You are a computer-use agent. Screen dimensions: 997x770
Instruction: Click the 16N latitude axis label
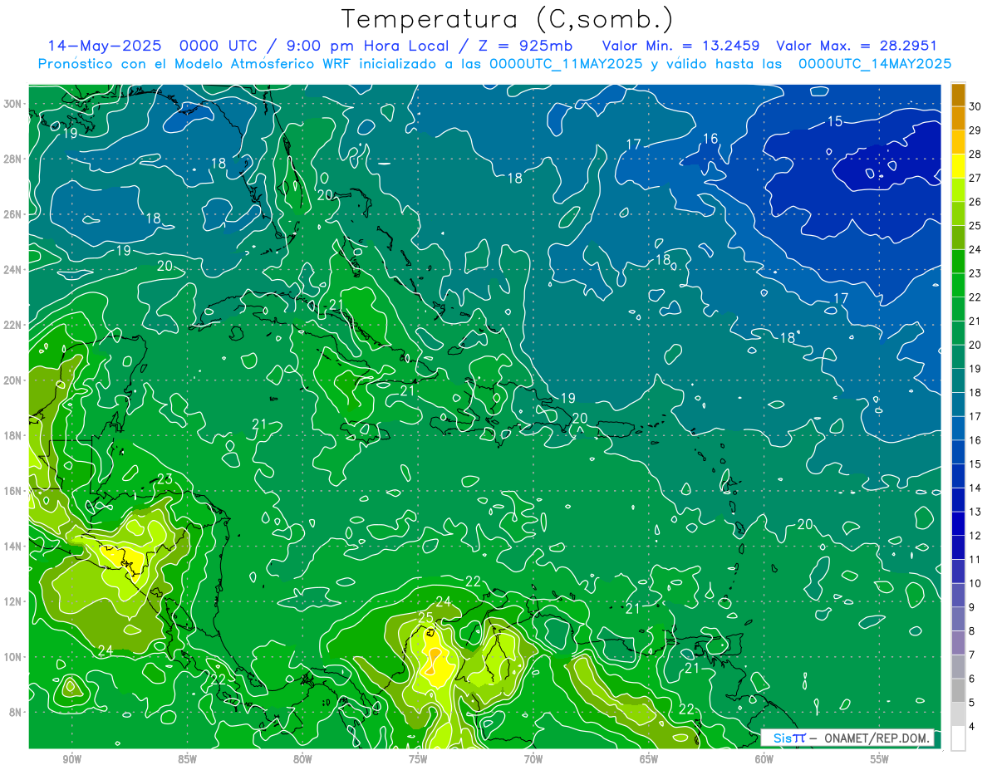pos(14,491)
